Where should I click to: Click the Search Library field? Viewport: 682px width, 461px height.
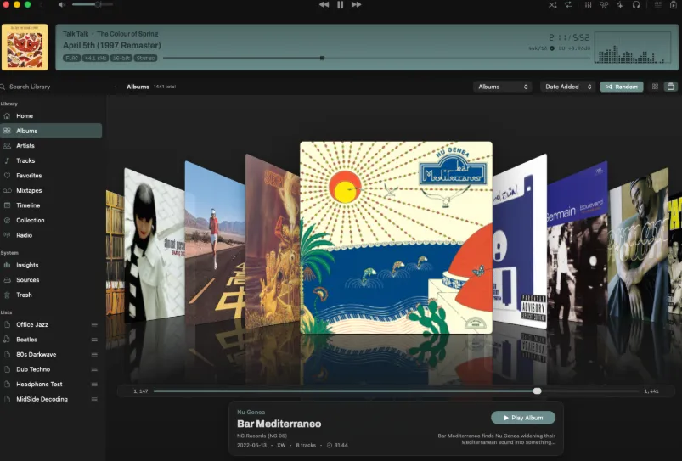click(54, 87)
